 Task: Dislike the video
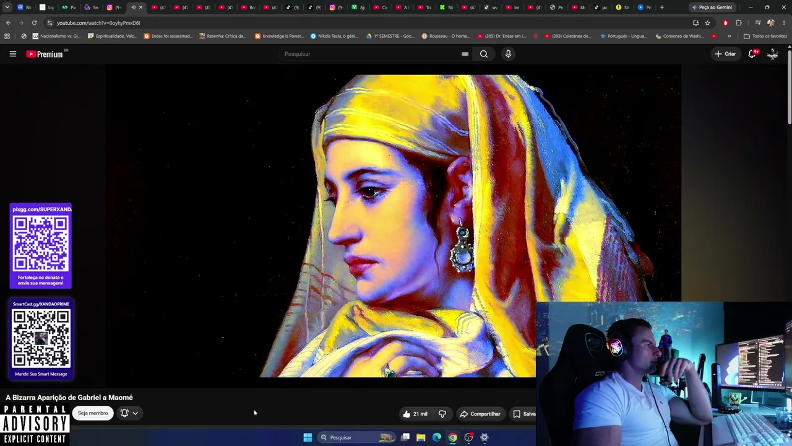click(442, 414)
